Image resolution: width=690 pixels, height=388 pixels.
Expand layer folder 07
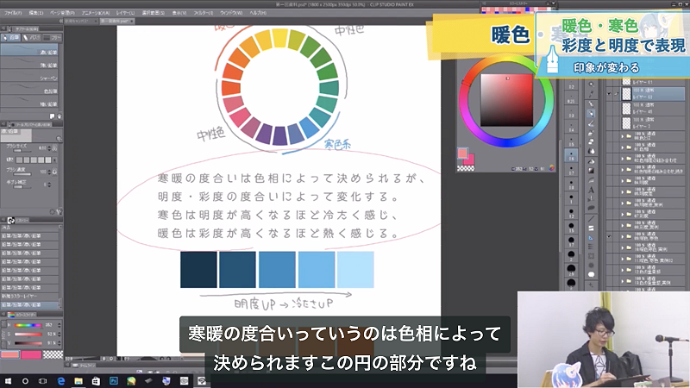point(623,214)
